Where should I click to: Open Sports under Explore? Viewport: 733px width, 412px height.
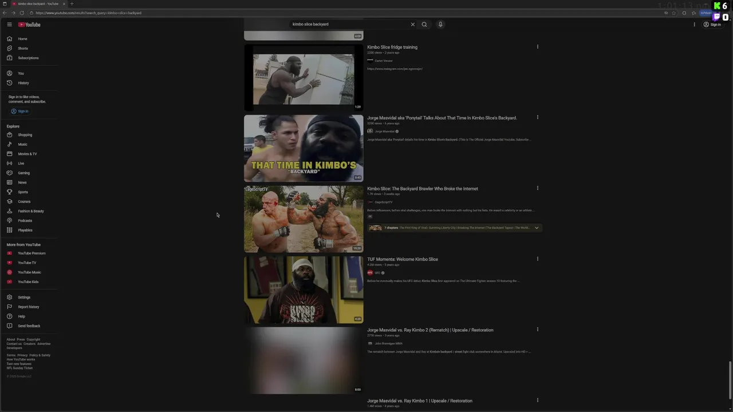[x=29, y=192]
